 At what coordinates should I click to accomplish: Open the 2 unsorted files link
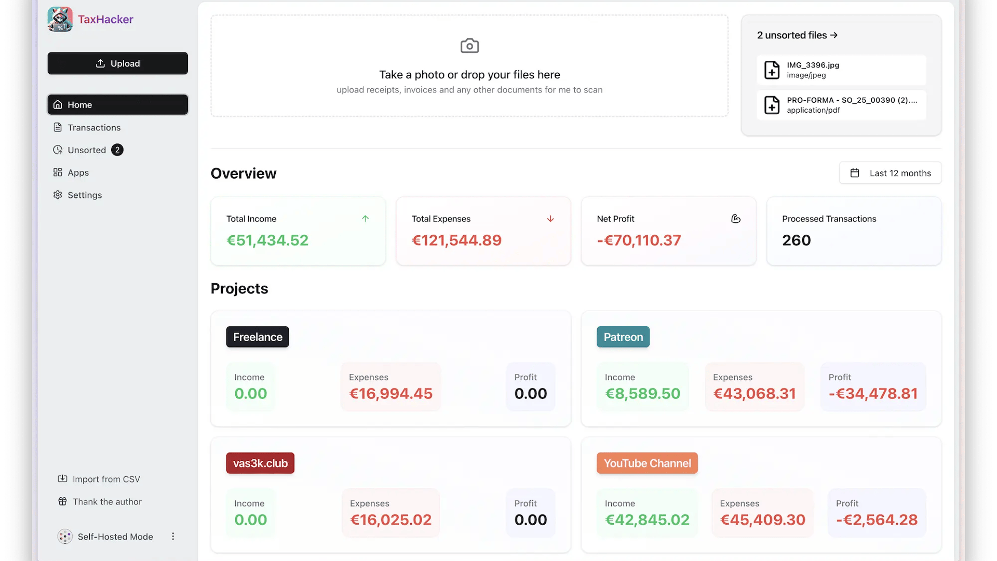(797, 35)
